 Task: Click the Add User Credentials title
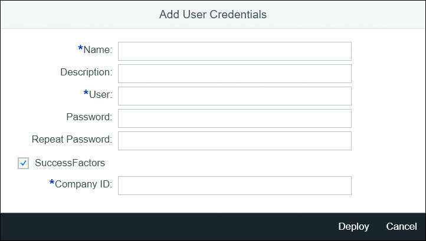213,15
